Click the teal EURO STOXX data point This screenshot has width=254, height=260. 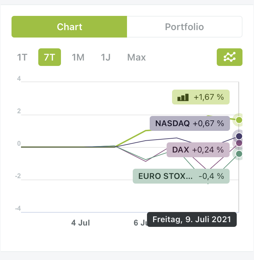pos(239,154)
